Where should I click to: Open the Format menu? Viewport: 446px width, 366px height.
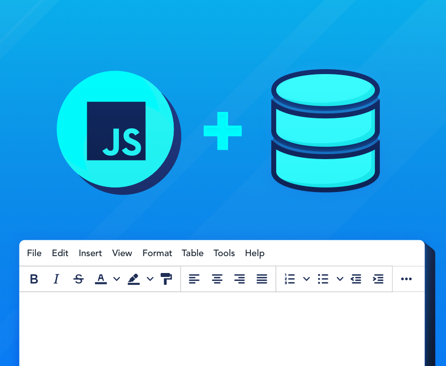(x=157, y=253)
